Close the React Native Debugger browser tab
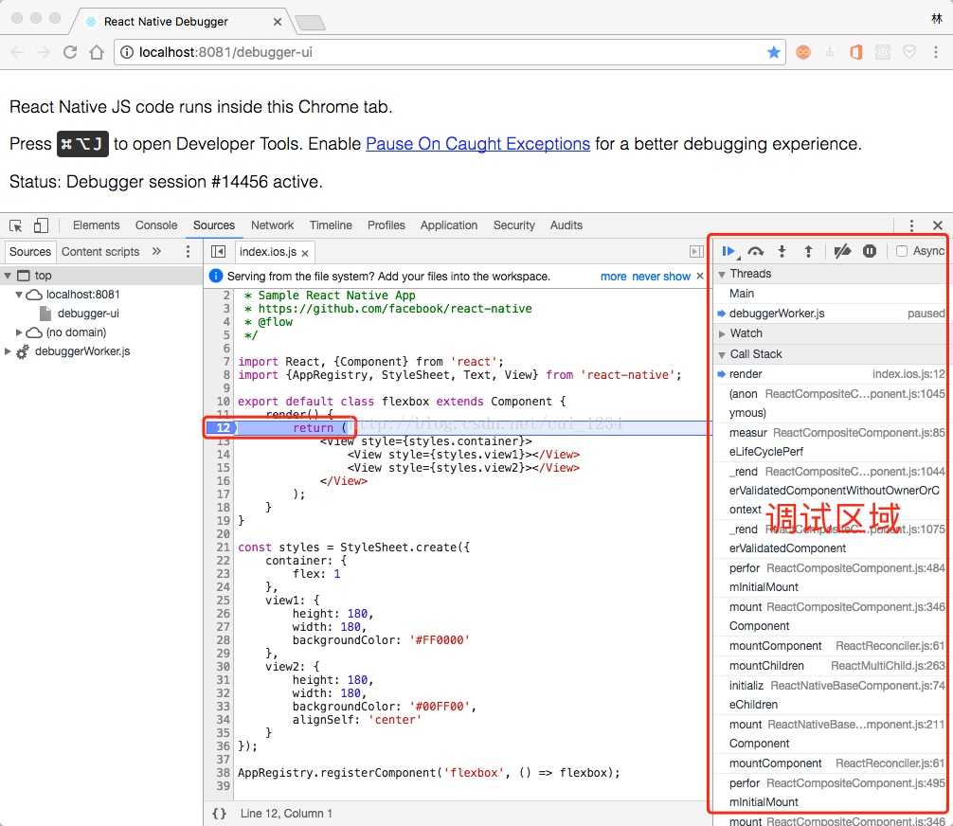Screen dimensions: 953x826 coord(278,22)
